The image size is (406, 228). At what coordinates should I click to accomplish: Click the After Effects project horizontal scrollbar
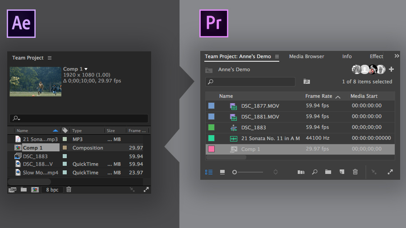point(29,182)
